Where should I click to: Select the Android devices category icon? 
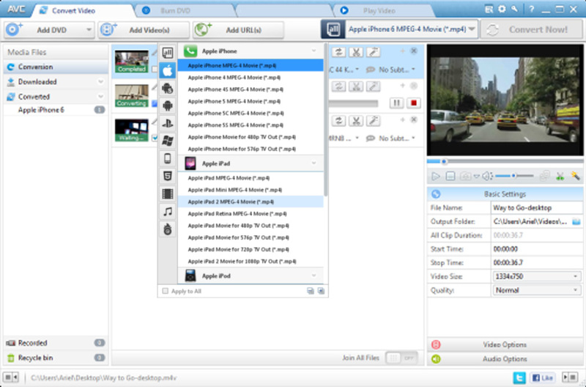168,106
